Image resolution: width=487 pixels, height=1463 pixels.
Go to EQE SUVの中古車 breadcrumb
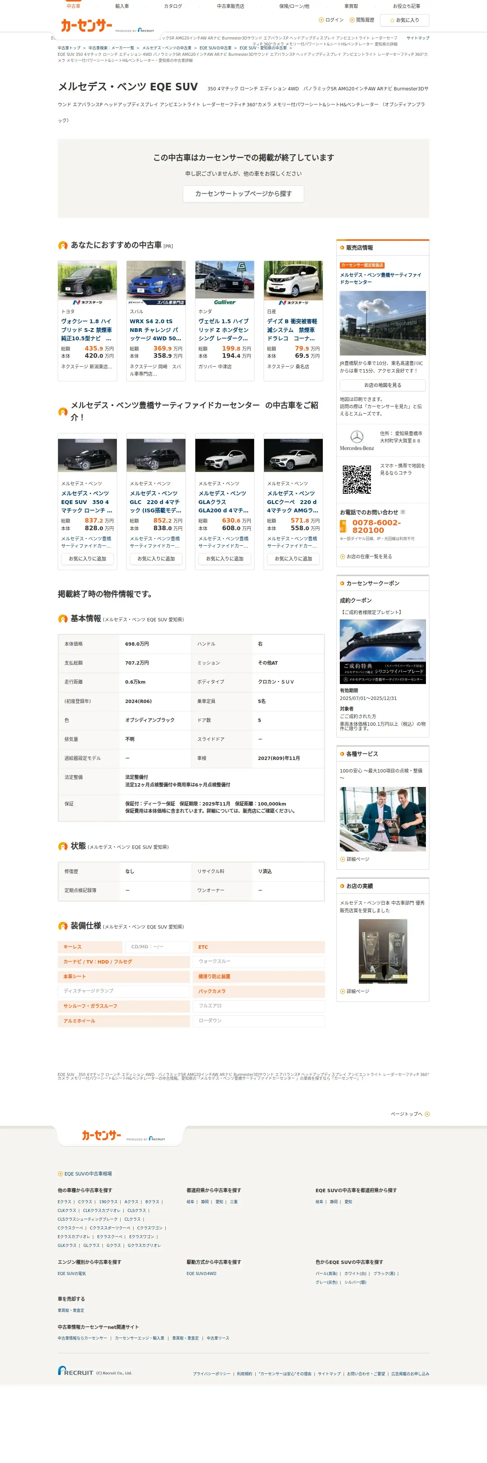215,48
